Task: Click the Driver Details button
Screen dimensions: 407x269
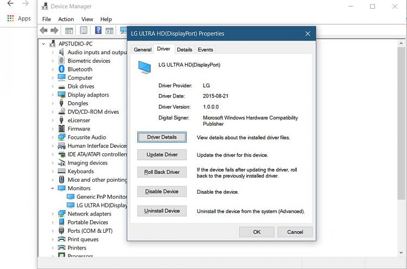Action: coord(162,137)
